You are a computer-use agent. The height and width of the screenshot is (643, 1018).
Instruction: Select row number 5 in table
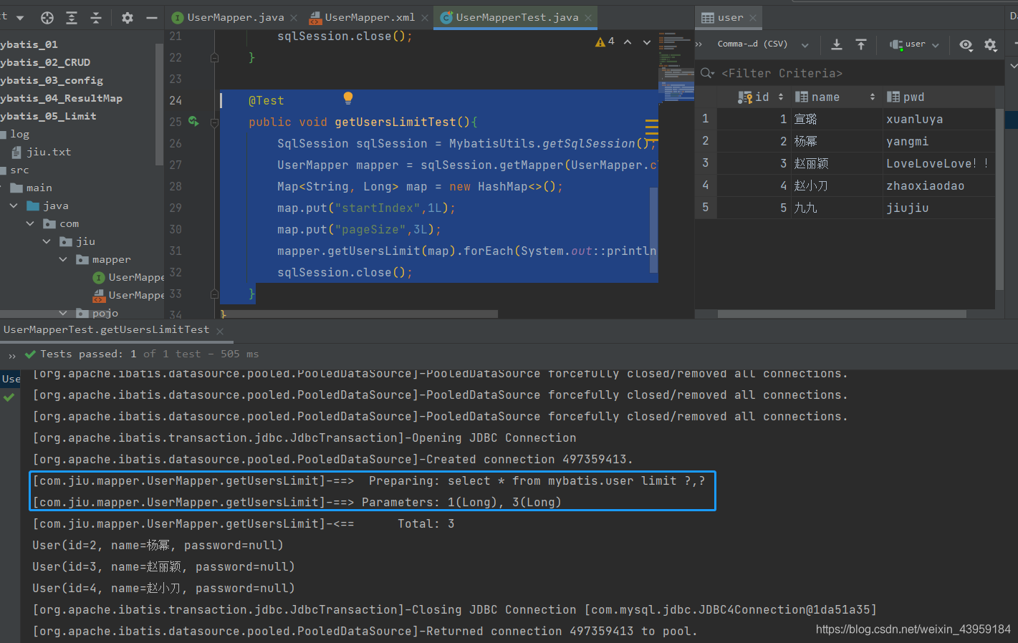(x=706, y=208)
